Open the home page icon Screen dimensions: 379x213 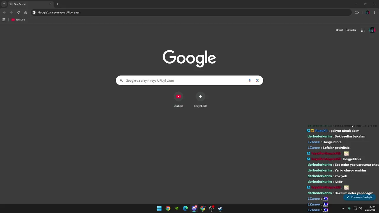pos(25,12)
